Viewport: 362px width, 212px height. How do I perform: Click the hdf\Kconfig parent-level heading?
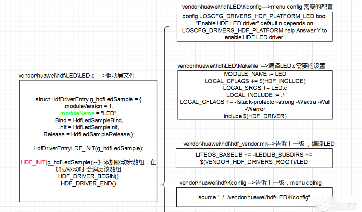coord(250,183)
